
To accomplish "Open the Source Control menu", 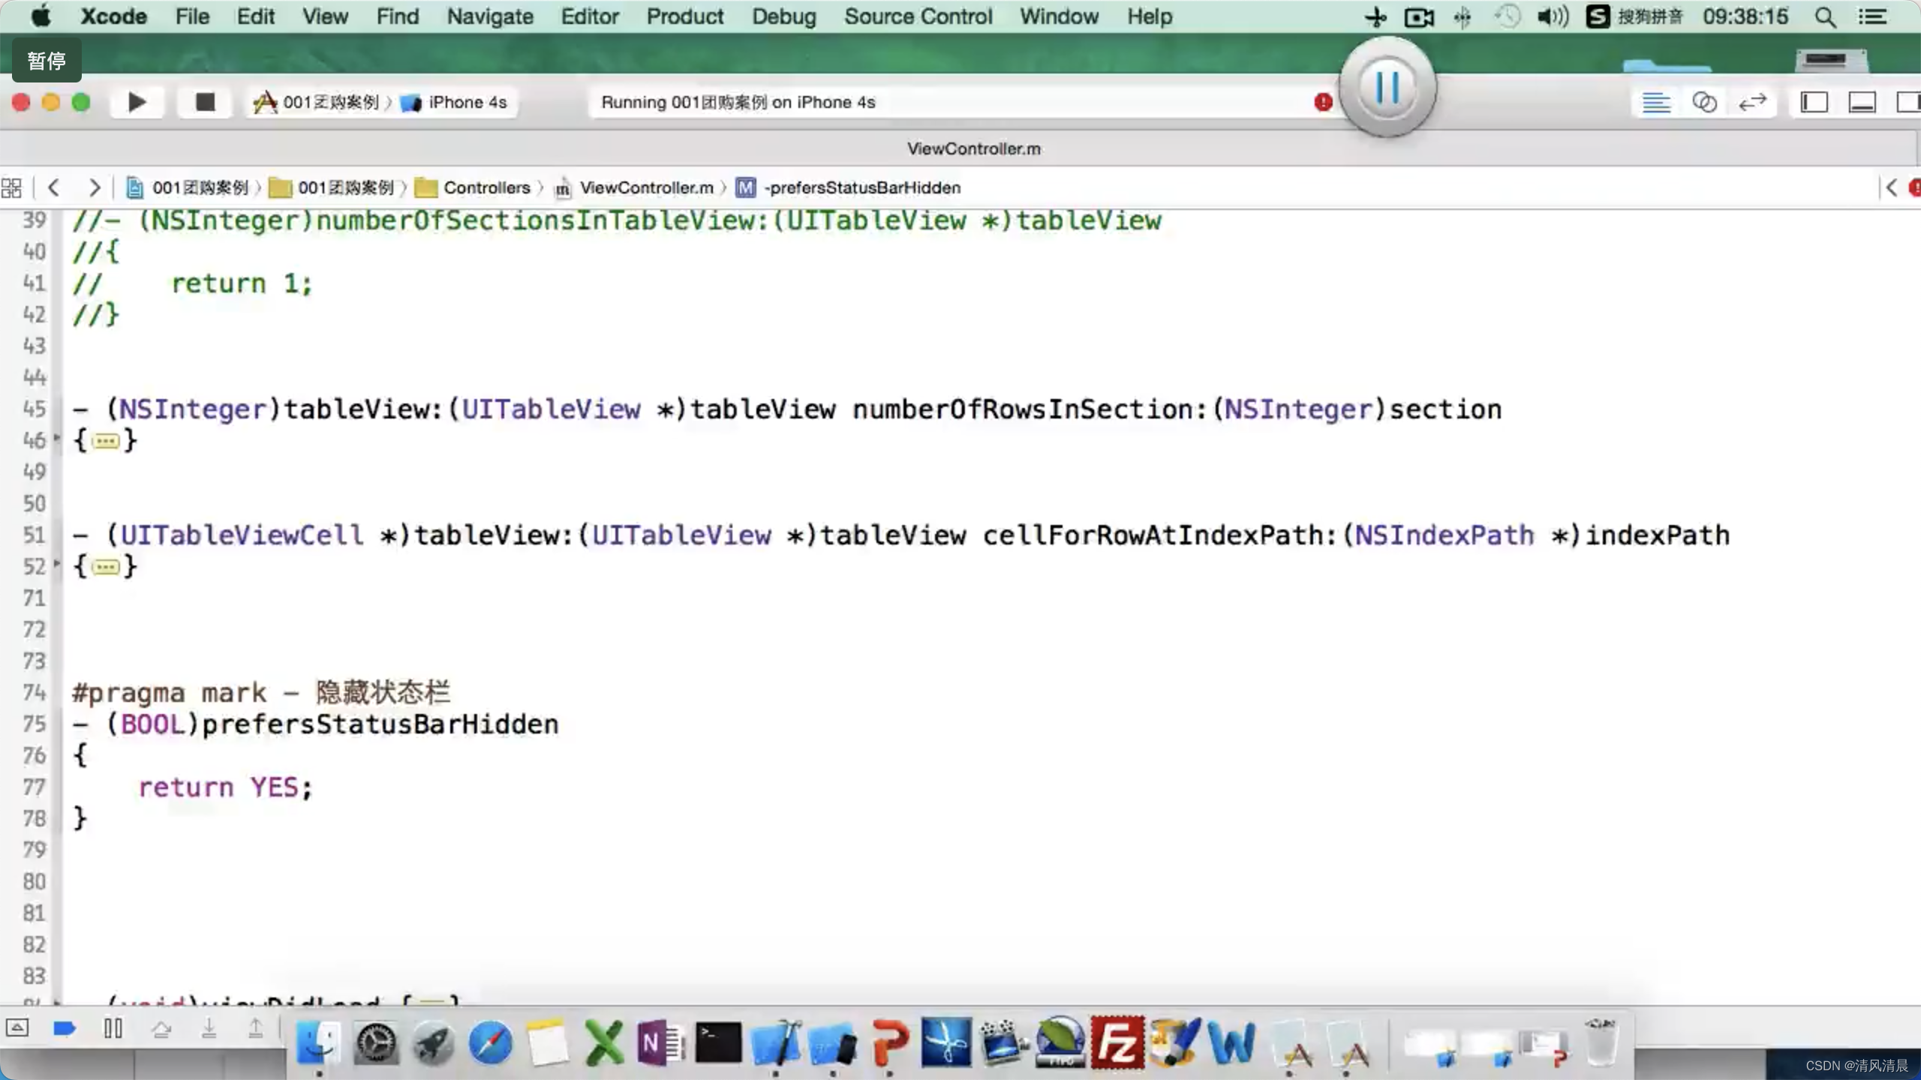I will 917,16.
